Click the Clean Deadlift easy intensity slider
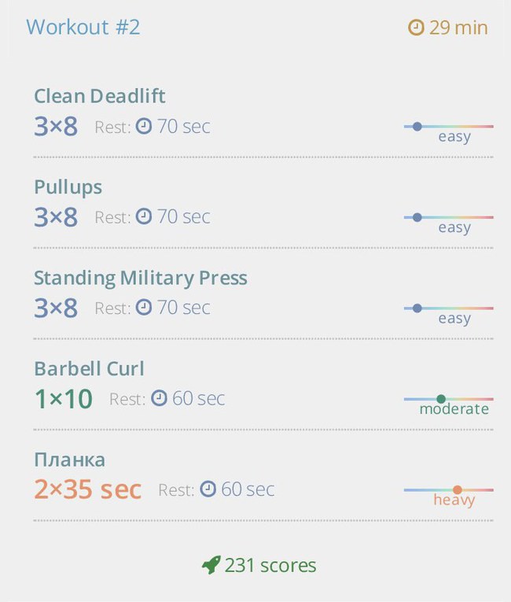511x602 pixels. pyautogui.click(x=448, y=127)
